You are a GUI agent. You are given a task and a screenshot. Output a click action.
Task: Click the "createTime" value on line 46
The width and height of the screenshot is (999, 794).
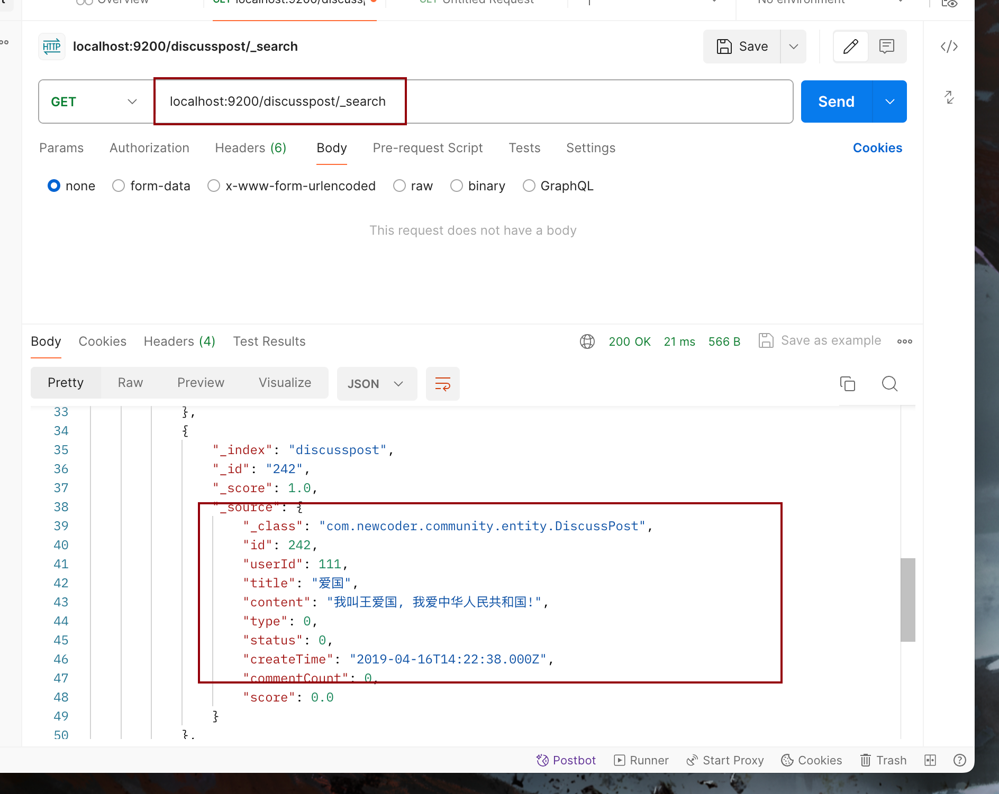pyautogui.click(x=448, y=659)
